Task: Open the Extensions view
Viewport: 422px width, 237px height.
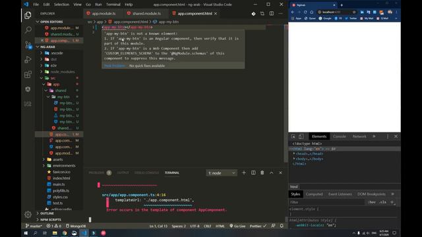Action: click(28, 74)
